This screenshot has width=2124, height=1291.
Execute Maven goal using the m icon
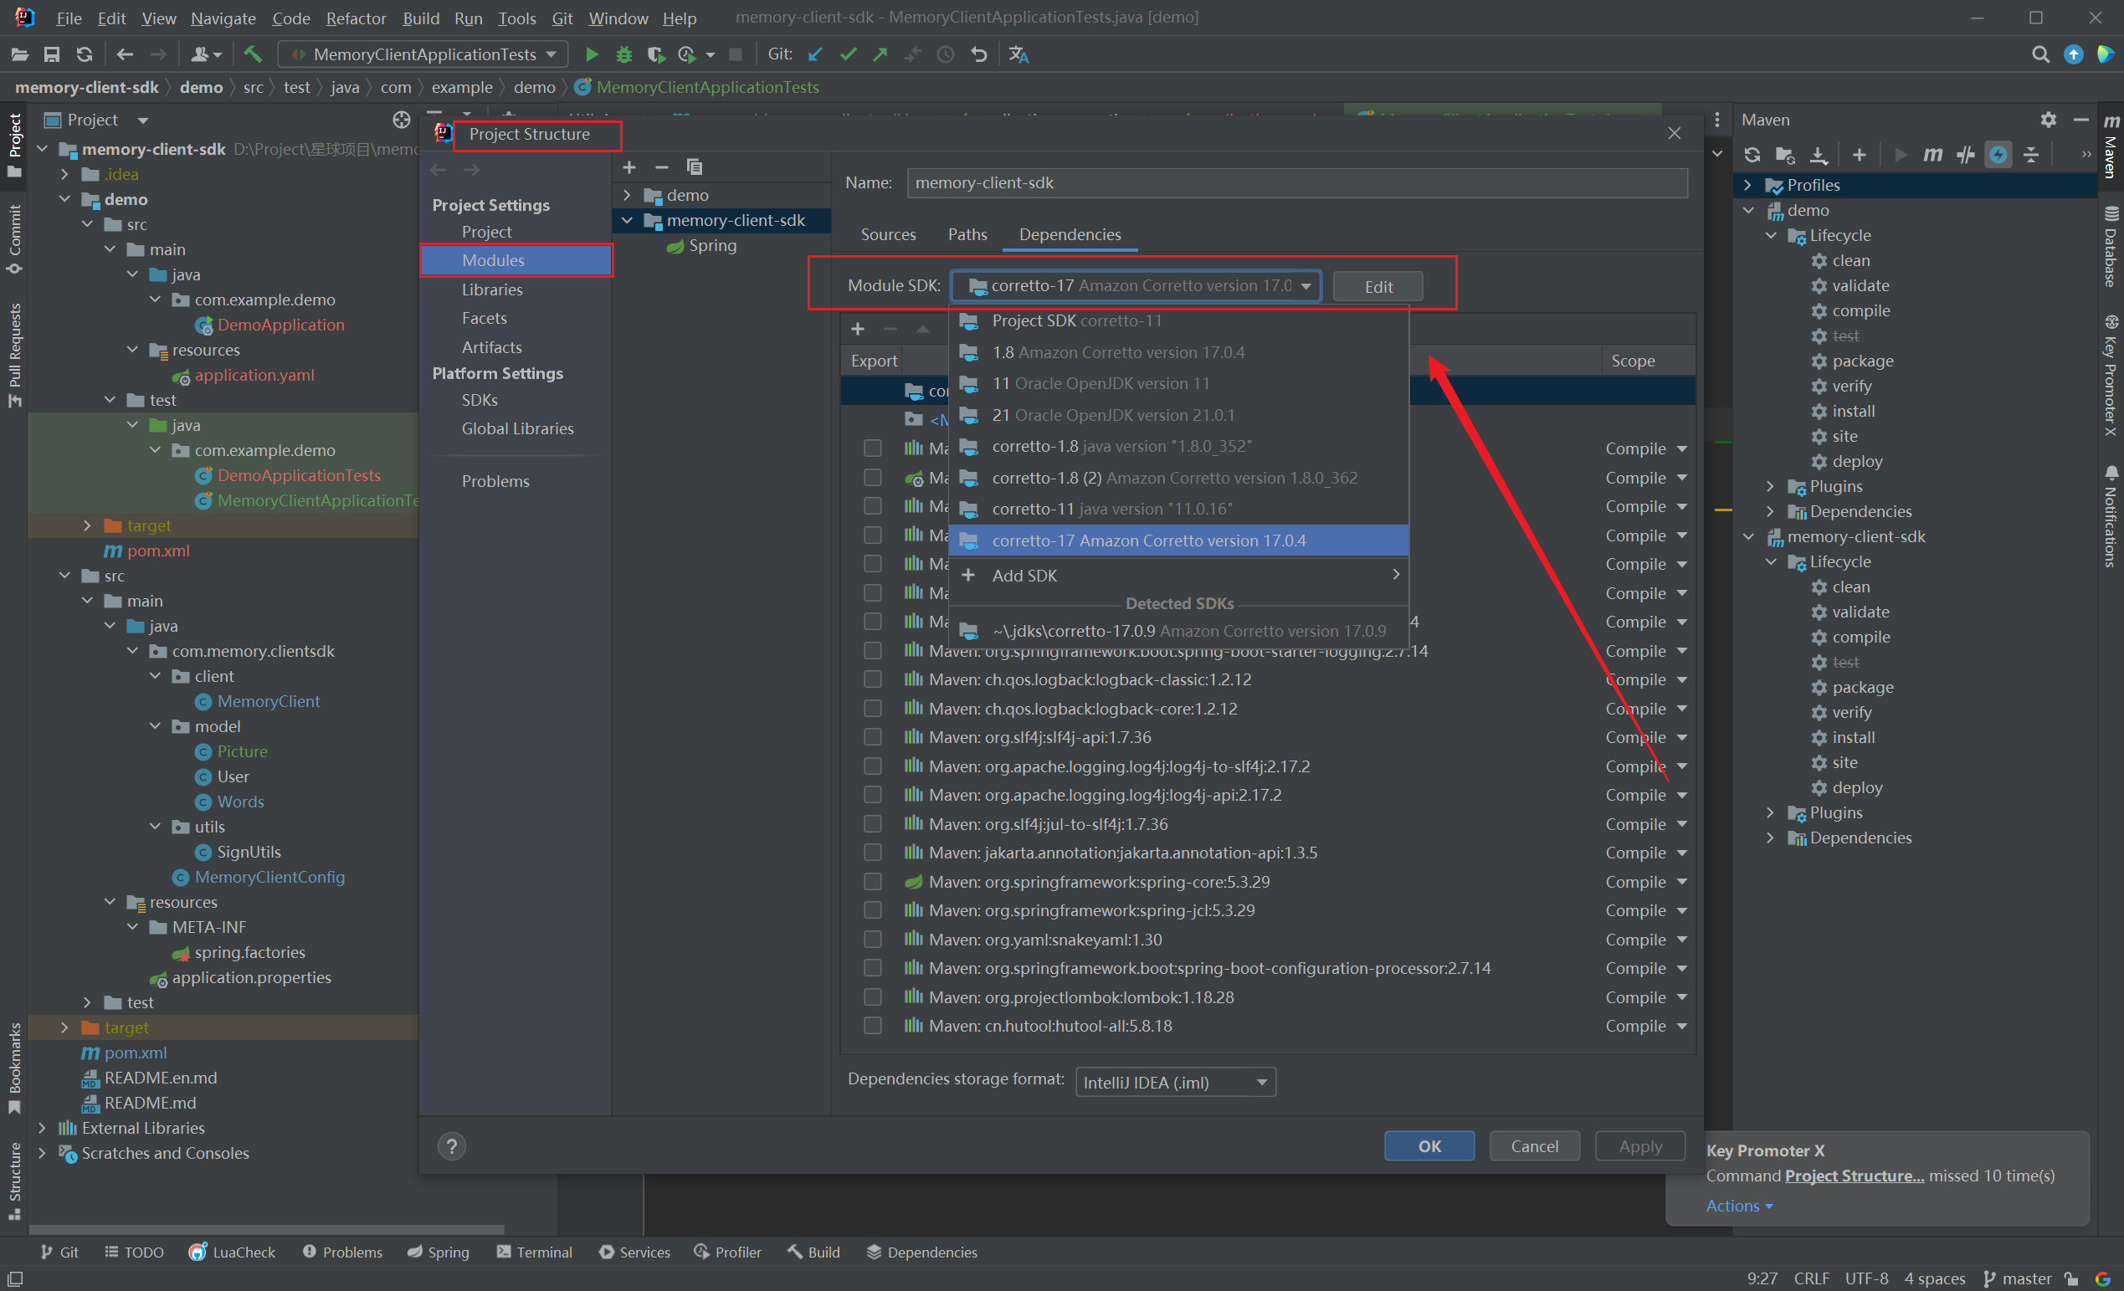tap(1933, 154)
